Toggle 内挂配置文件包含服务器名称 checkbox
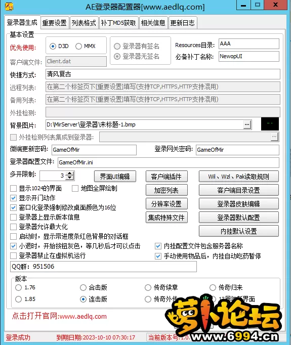Viewport: 291px width, 345px height. coord(158,246)
